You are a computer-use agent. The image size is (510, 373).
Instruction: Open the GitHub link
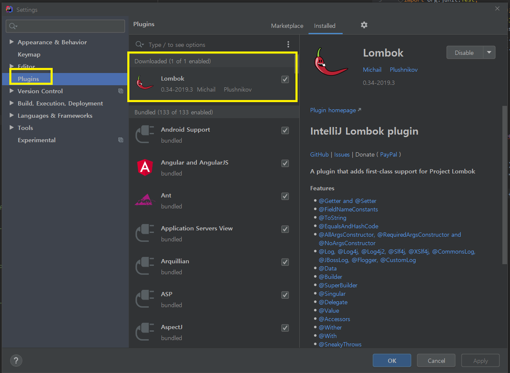click(x=319, y=154)
